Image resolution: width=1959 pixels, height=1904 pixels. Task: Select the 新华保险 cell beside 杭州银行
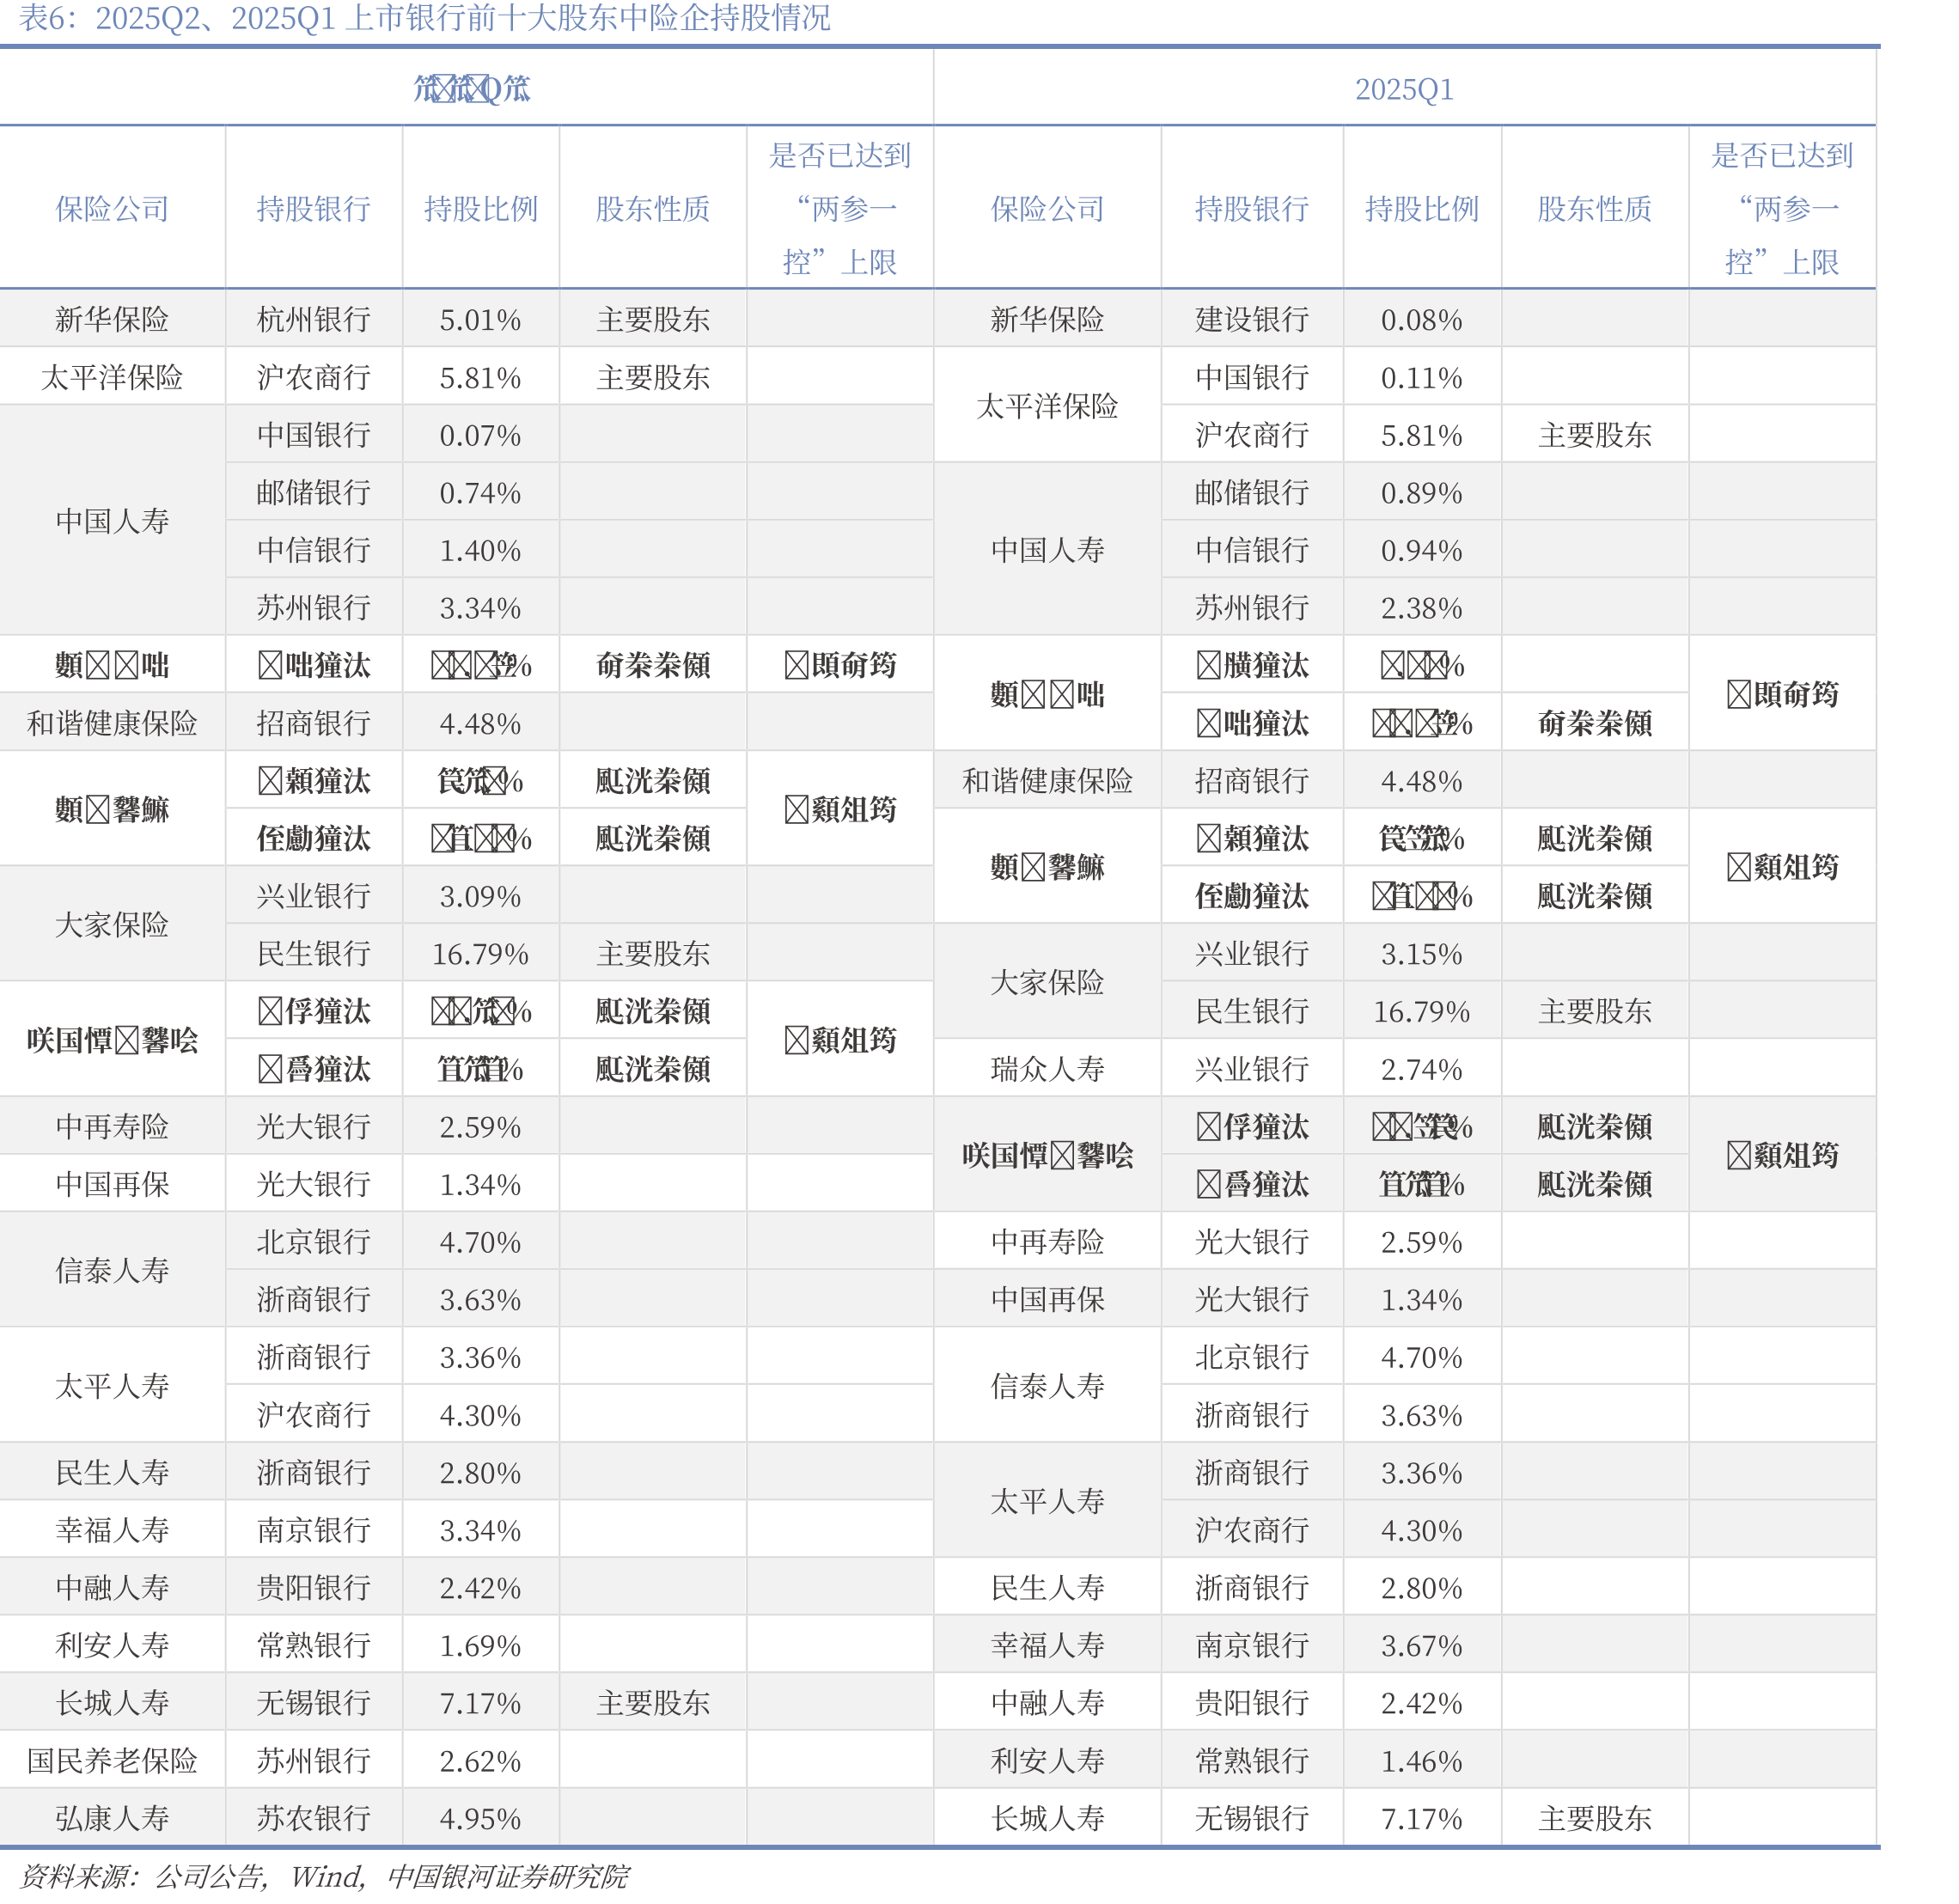[x=112, y=320]
